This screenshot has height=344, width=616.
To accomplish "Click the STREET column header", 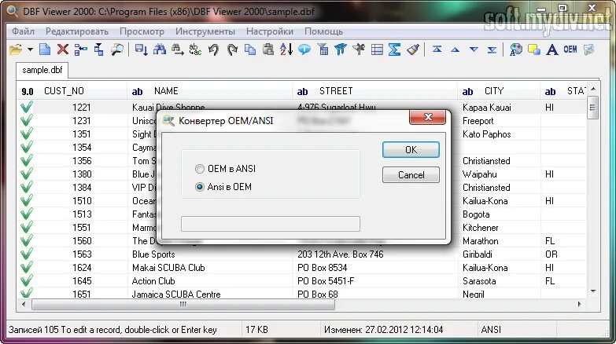I will point(375,91).
